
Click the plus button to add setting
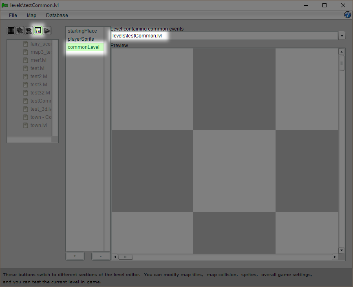75,256
